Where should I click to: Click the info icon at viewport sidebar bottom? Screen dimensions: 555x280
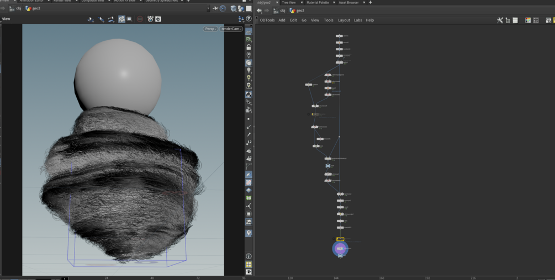click(x=249, y=256)
